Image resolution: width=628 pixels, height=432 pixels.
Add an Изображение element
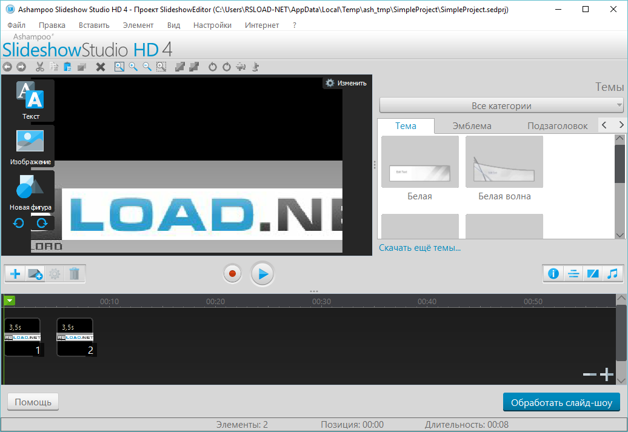click(30, 146)
